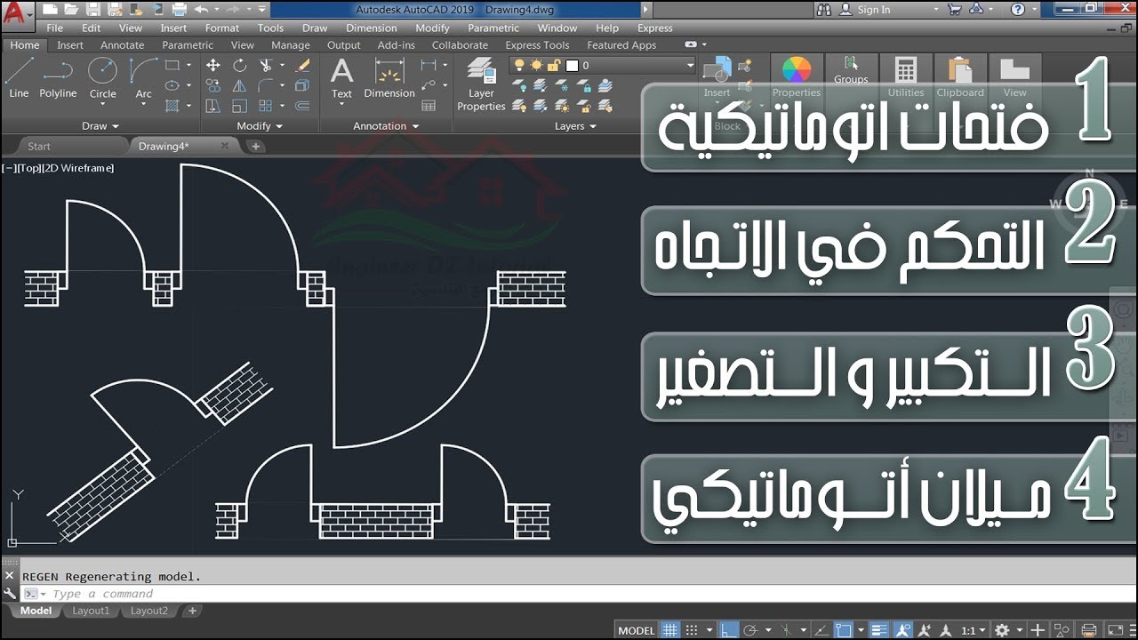Select the Polyline tool
1138x640 pixels.
(x=58, y=78)
